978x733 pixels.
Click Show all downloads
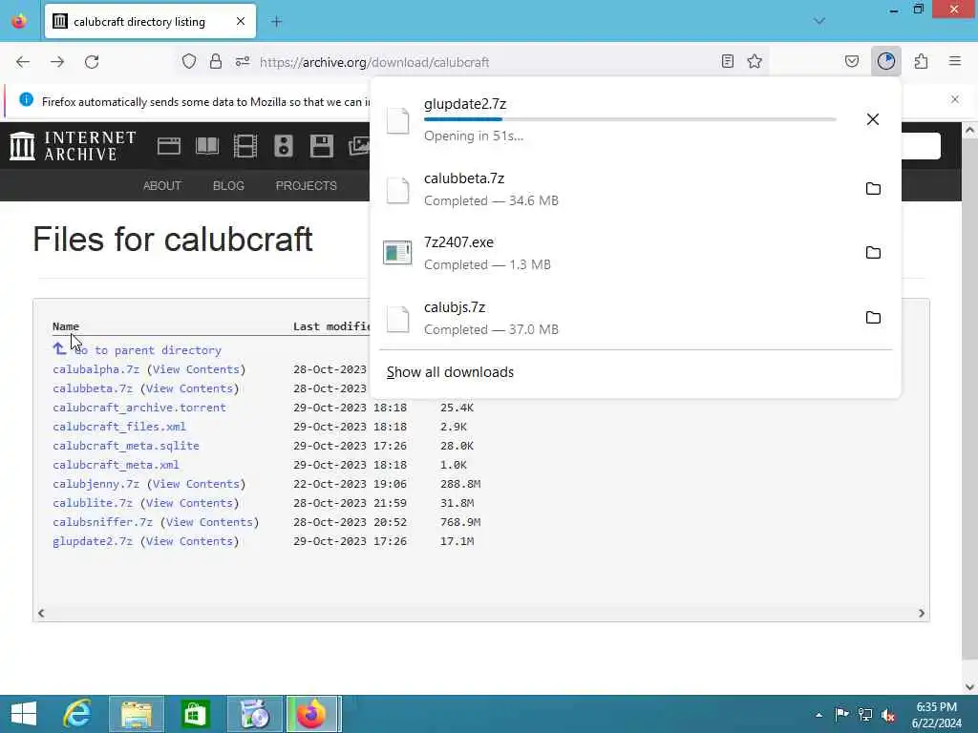click(x=450, y=372)
